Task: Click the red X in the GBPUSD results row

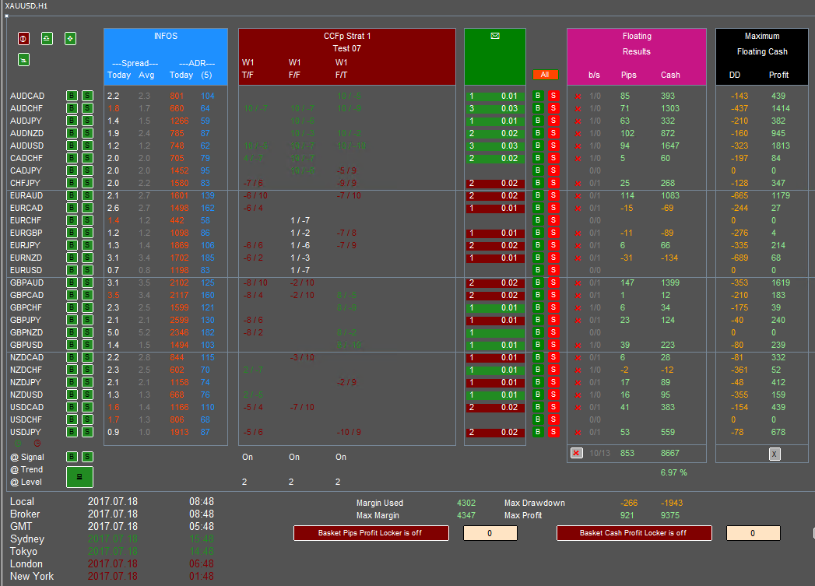Action: pyautogui.click(x=578, y=346)
